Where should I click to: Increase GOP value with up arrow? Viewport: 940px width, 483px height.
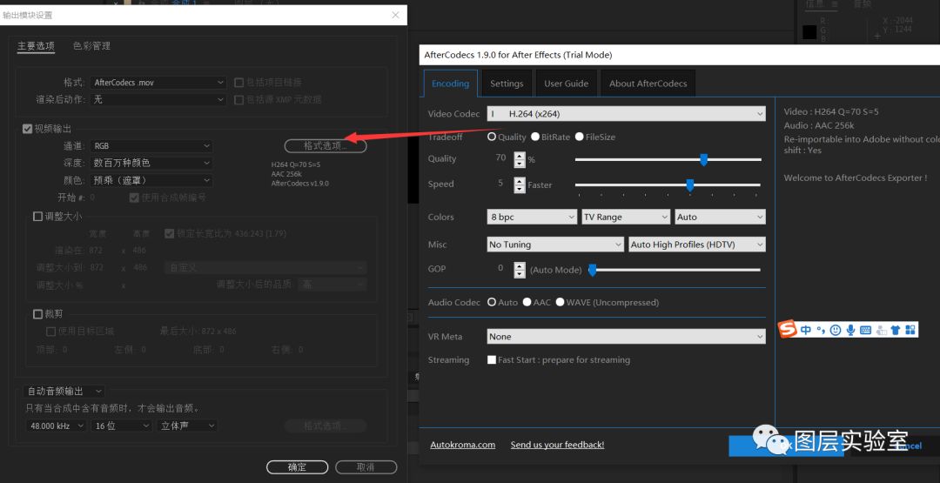point(519,266)
